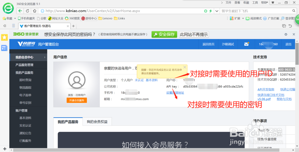Switch to the 我的产品服务 tab
The width and height of the screenshot is (299, 152).
pyautogui.click(x=68, y=122)
